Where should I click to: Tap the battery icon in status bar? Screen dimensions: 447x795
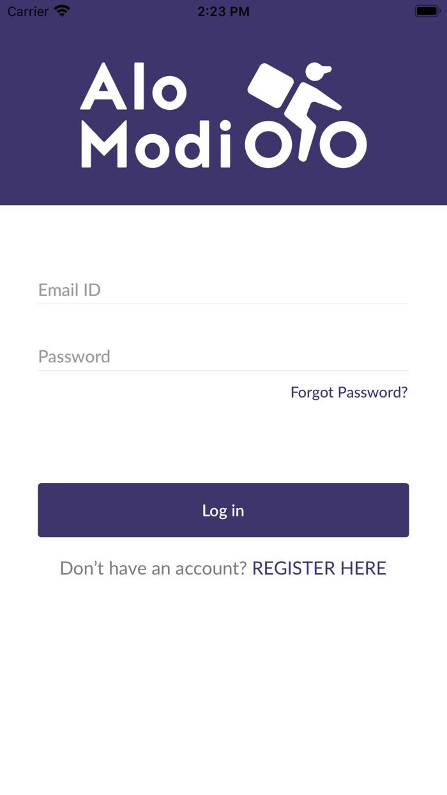(428, 11)
